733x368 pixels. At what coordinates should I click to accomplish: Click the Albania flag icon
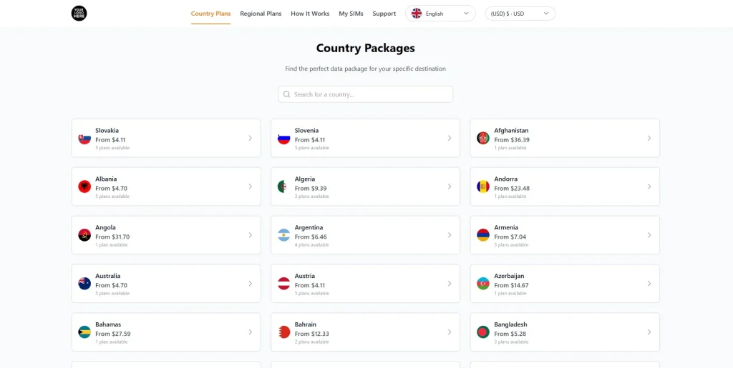click(x=84, y=187)
